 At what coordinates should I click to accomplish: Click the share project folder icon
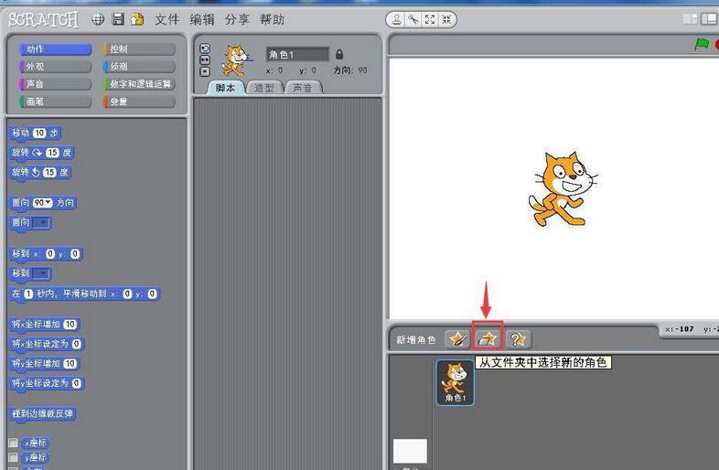137,19
